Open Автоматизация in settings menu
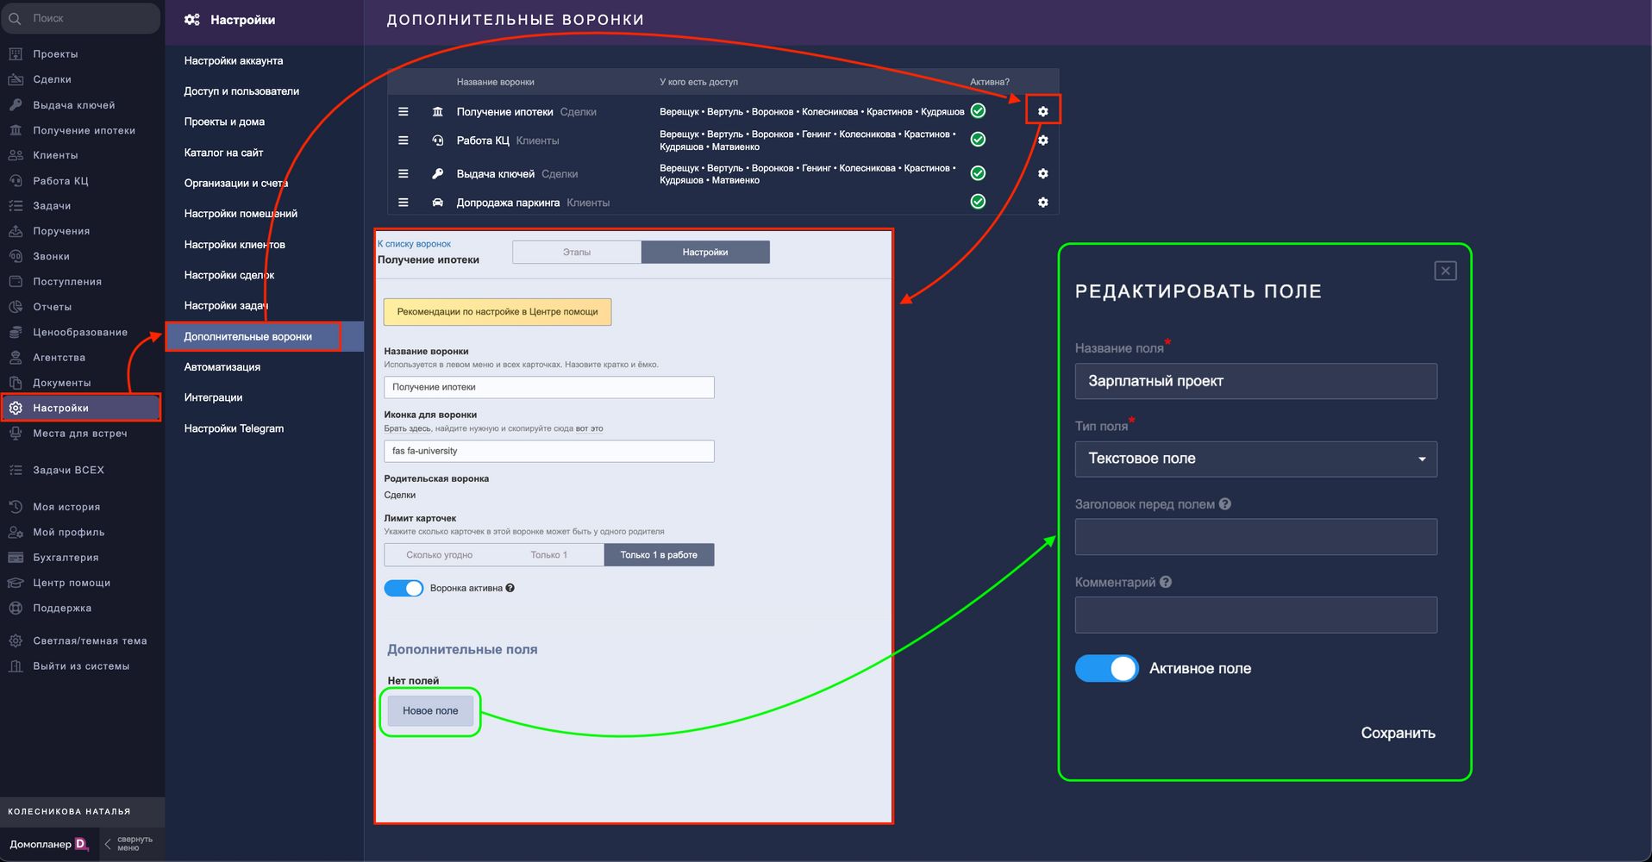 coord(222,367)
